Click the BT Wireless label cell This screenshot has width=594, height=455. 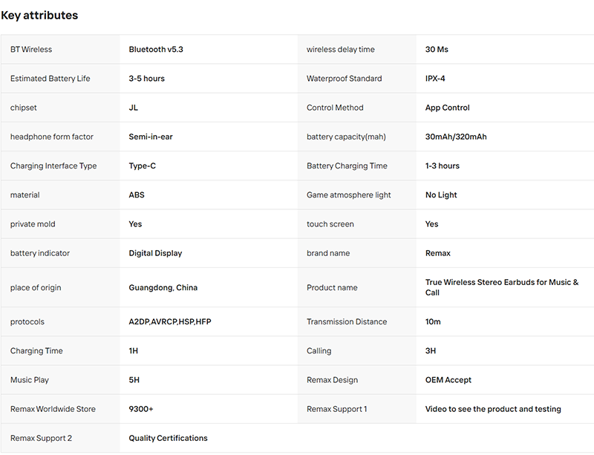pos(60,49)
